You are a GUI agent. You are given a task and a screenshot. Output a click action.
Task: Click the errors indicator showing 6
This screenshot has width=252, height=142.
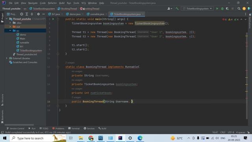[x=224, y=19]
